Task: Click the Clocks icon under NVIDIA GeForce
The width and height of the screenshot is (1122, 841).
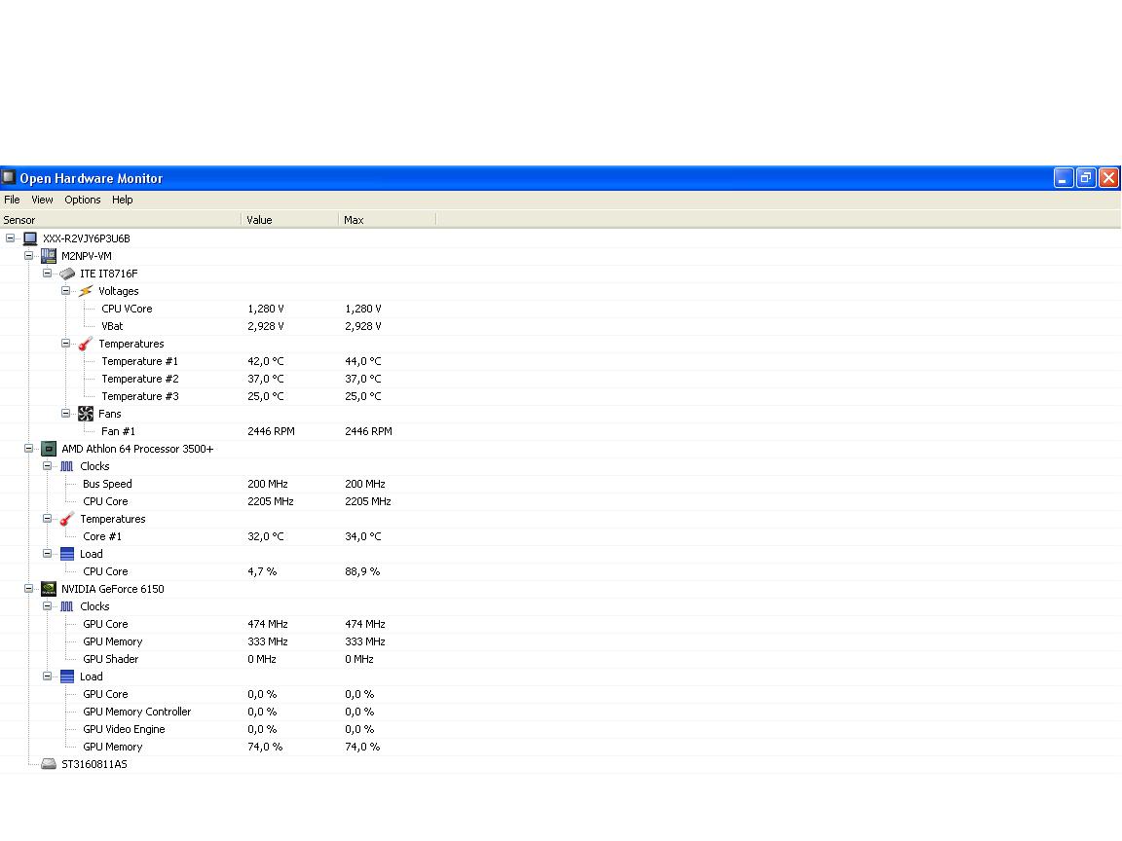Action: point(67,606)
